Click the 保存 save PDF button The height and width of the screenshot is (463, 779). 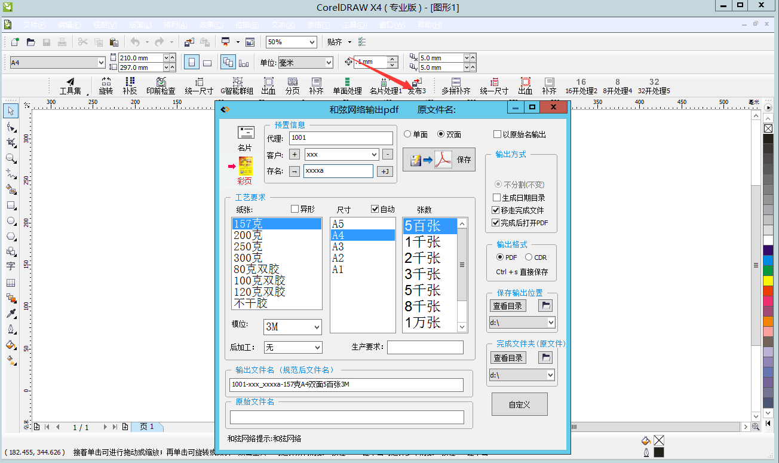pos(438,160)
